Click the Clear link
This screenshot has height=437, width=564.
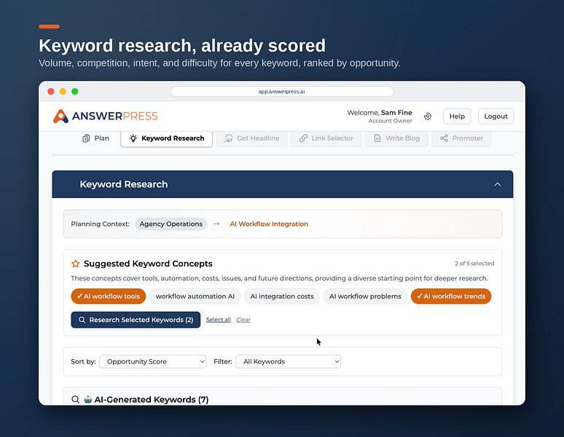[243, 320]
